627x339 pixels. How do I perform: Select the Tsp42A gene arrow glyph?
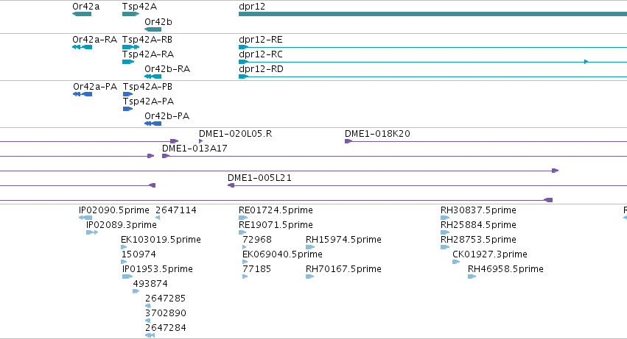click(x=130, y=14)
